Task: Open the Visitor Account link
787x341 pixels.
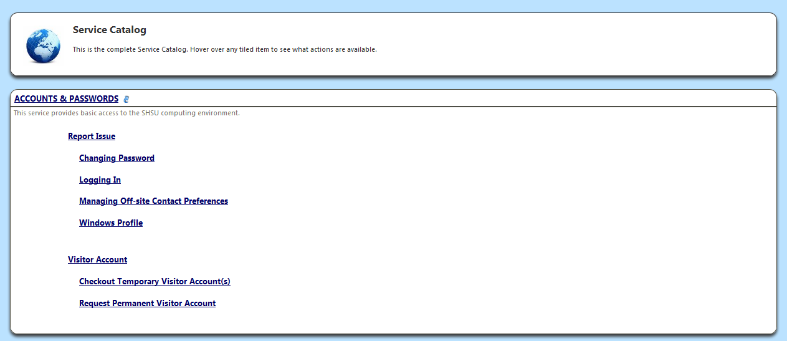Action: click(97, 259)
